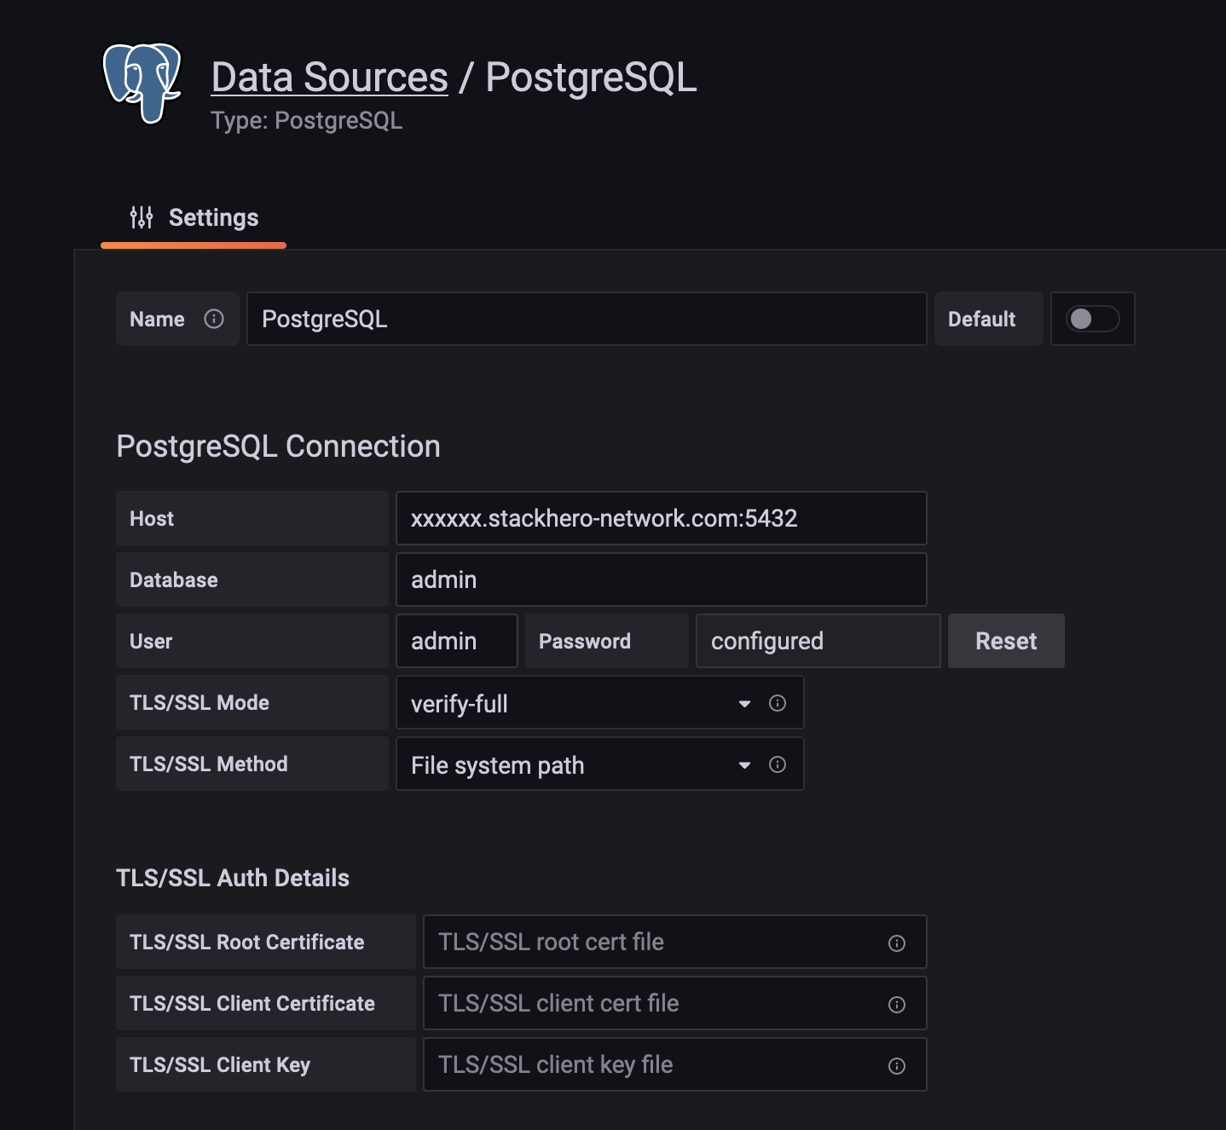
Task: Enable the Default data source toggle
Action: coord(1093,319)
